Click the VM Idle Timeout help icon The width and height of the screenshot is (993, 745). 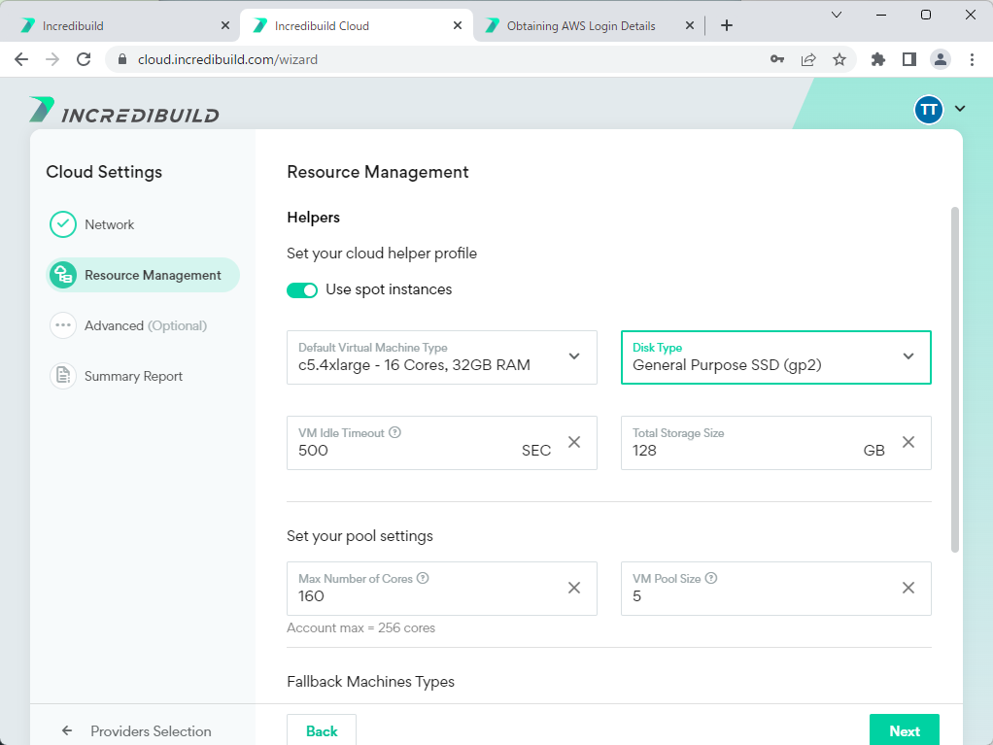tap(395, 433)
